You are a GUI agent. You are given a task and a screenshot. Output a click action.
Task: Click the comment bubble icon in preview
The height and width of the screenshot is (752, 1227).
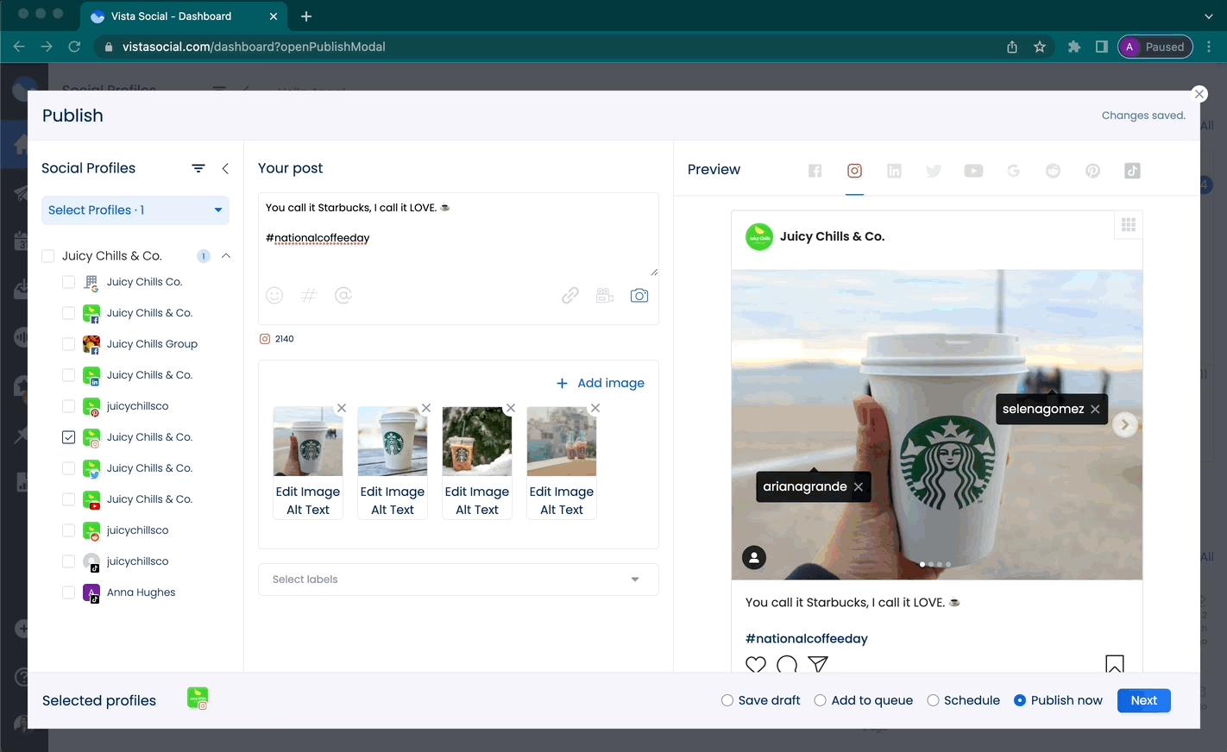(x=787, y=664)
